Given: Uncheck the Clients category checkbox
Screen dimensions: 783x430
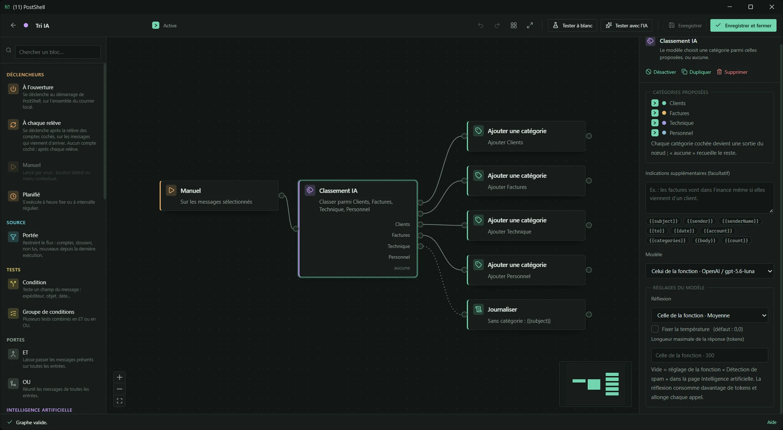Looking at the screenshot, I should coord(655,103).
